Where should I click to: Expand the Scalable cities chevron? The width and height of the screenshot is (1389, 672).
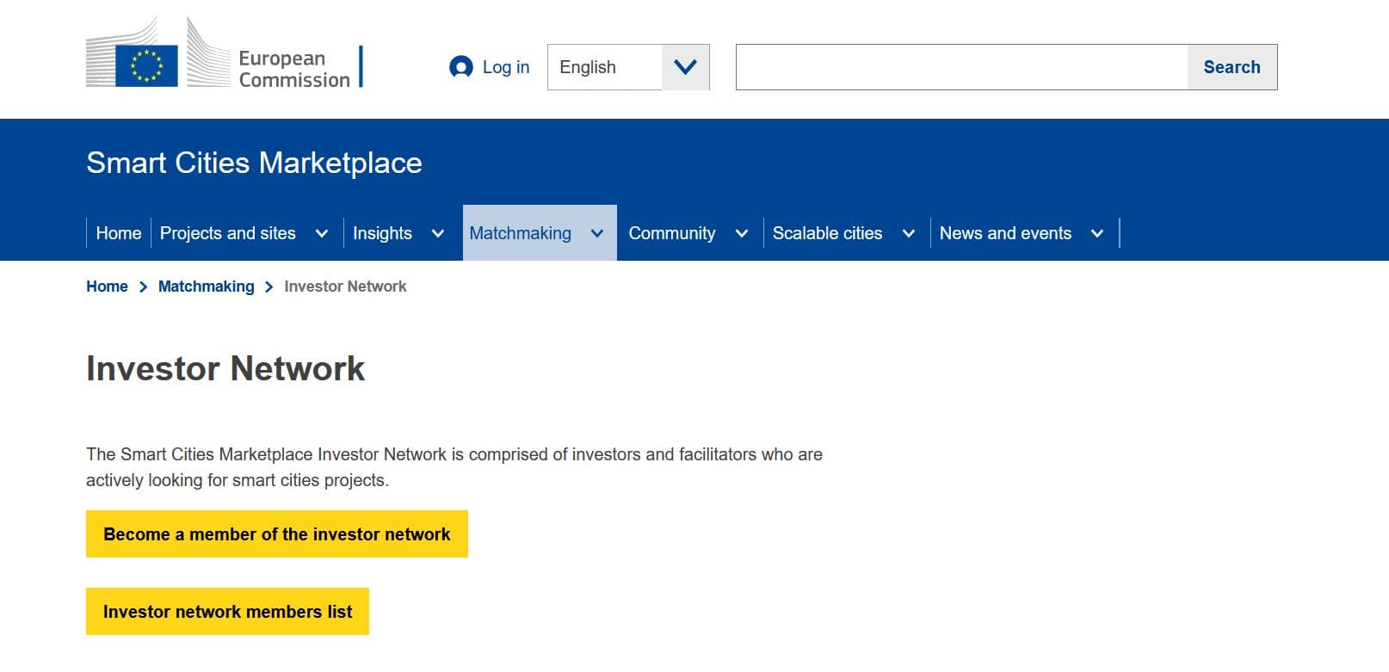pos(908,233)
